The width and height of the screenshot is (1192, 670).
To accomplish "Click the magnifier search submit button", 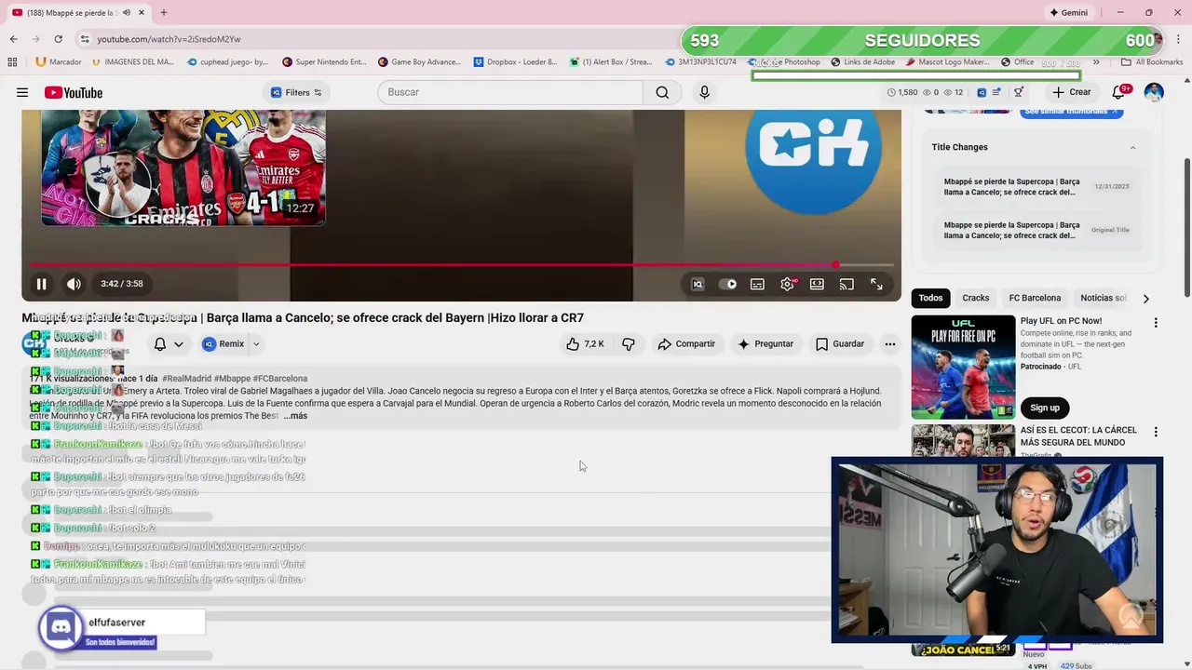I will pyautogui.click(x=662, y=92).
